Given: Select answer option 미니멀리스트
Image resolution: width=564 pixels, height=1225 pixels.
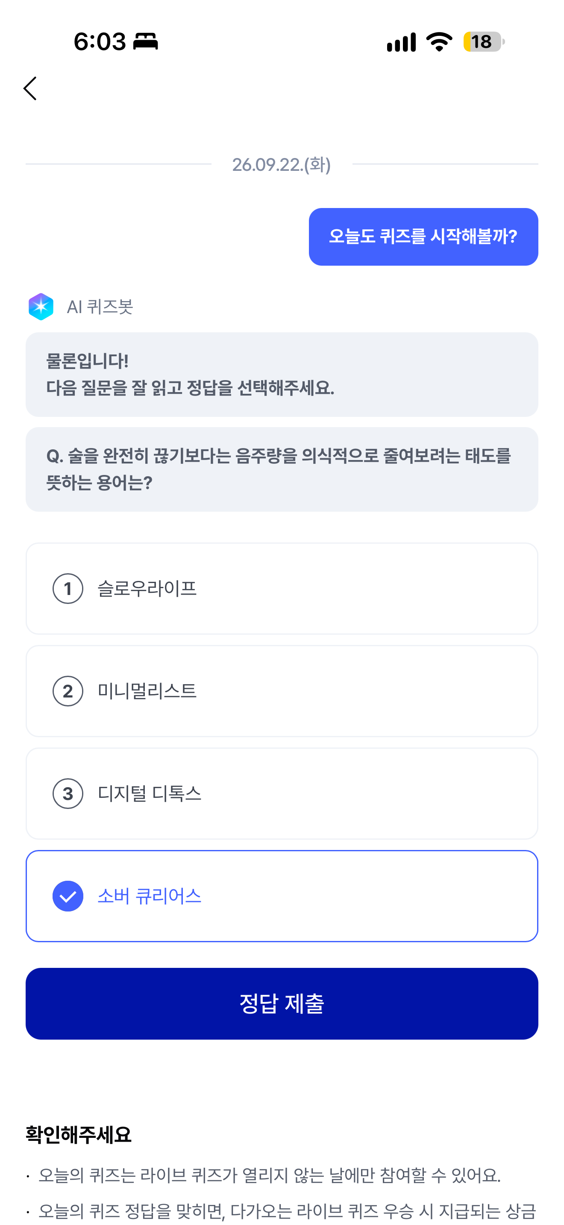Looking at the screenshot, I should (282, 691).
